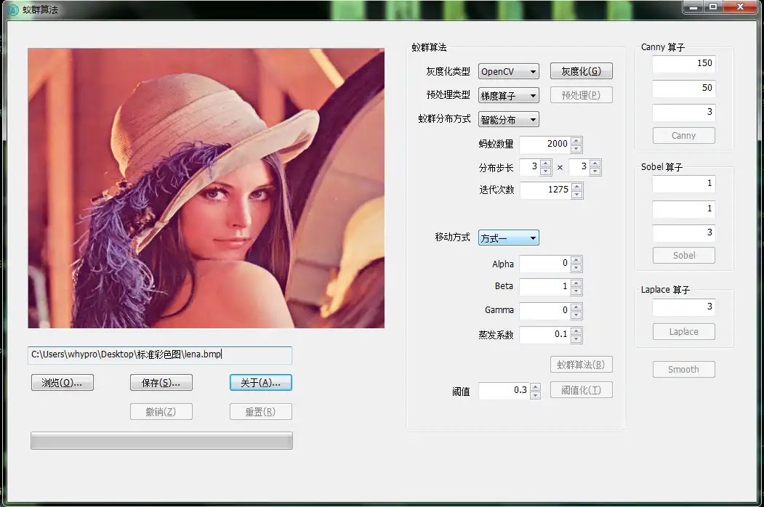This screenshot has width=764, height=507.
Task: Decrease 迭代次数 with down arrow
Action: (576, 194)
